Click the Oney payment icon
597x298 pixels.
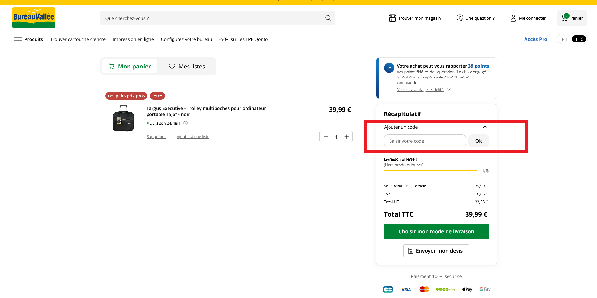pos(446,289)
